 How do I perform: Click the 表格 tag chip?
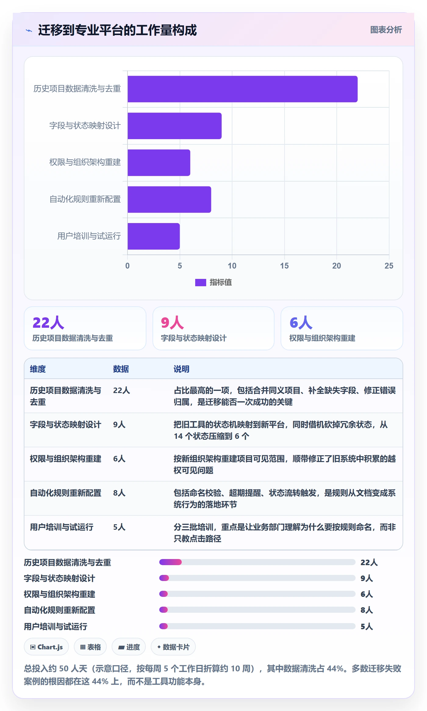point(90,647)
